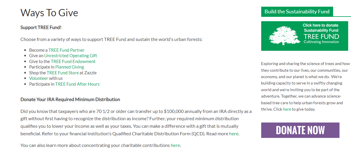
Task: Open the TREE Fund After Hours link
Action: pos(77,84)
